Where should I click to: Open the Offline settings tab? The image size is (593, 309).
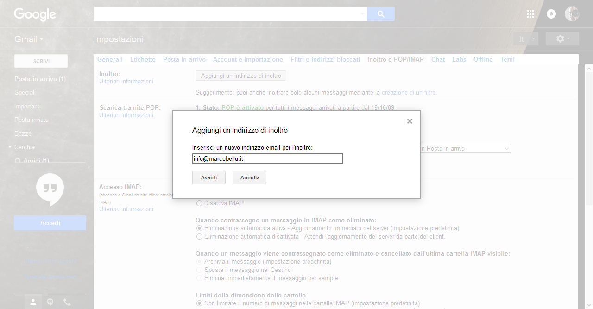point(483,59)
